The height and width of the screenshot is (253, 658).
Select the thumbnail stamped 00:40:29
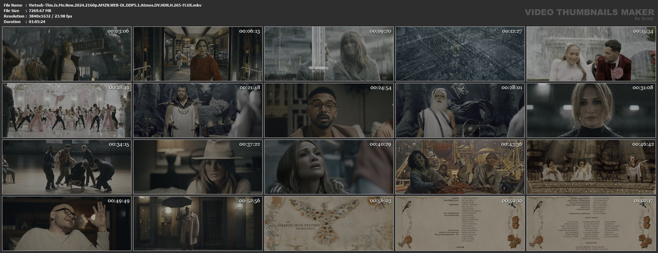pos(329,167)
